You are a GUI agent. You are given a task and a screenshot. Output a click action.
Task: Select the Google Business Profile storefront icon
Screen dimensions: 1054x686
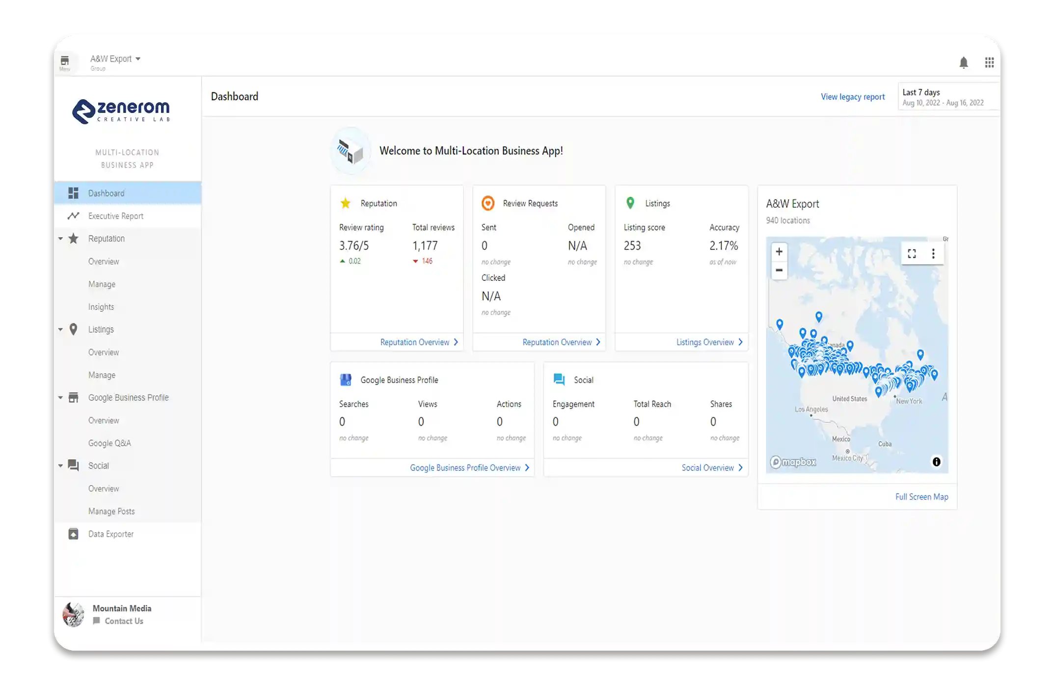click(73, 397)
